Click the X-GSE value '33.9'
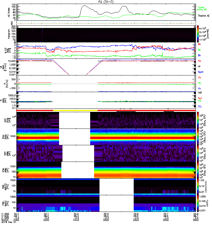Viewport: 212px width, 226px height. (106, 214)
